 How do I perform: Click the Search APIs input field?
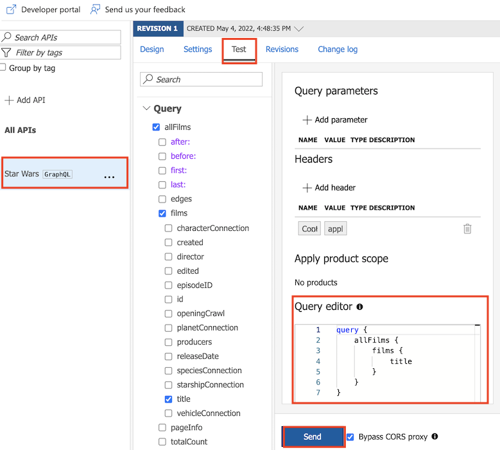coord(64,37)
